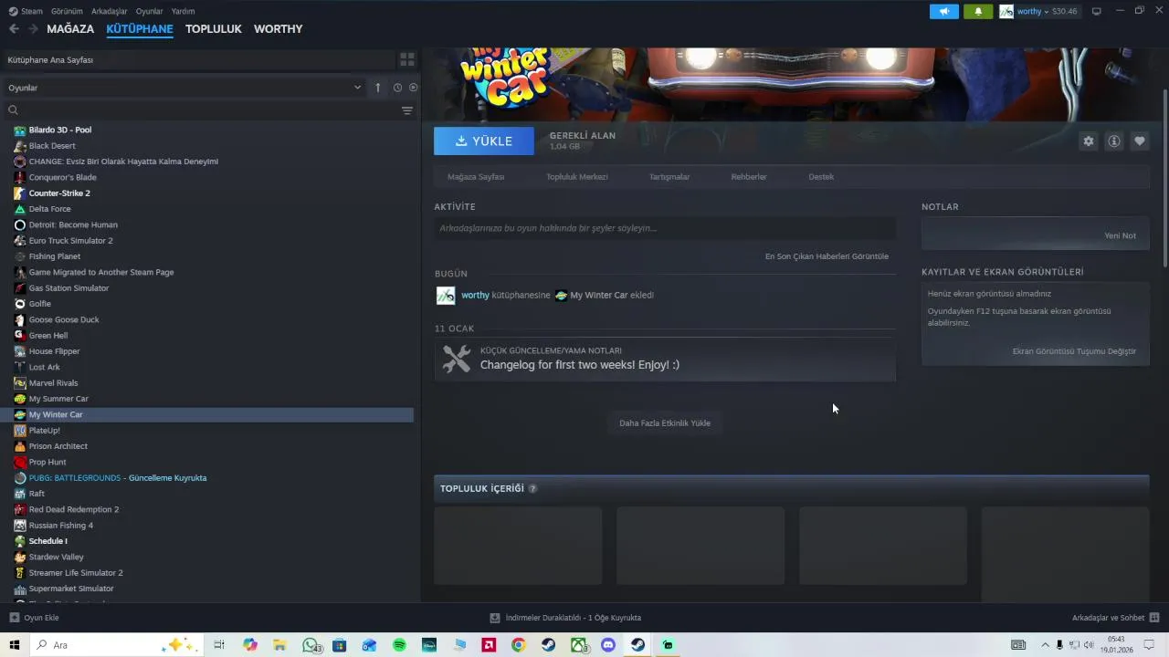Open the Destek tab
1169x657 pixels.
821,177
